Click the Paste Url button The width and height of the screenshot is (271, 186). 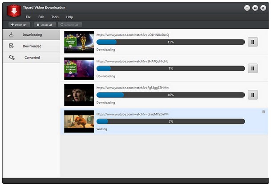pos(19,25)
